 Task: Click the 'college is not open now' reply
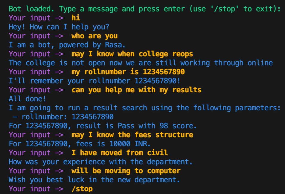pyautogui.click(x=141, y=63)
